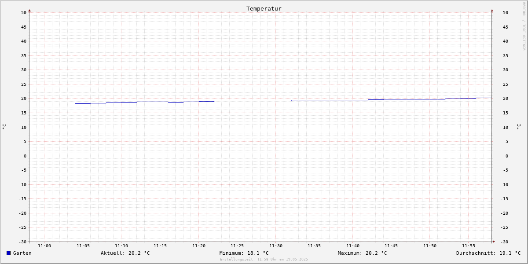Click the Maximum: 20.2 °C value
Image resolution: width=528 pixels, height=264 pixels.
[x=363, y=253]
